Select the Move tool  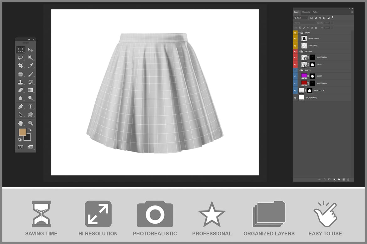click(30, 50)
